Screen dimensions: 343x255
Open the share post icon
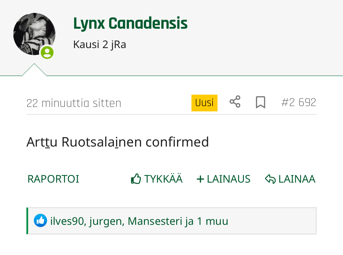point(235,102)
